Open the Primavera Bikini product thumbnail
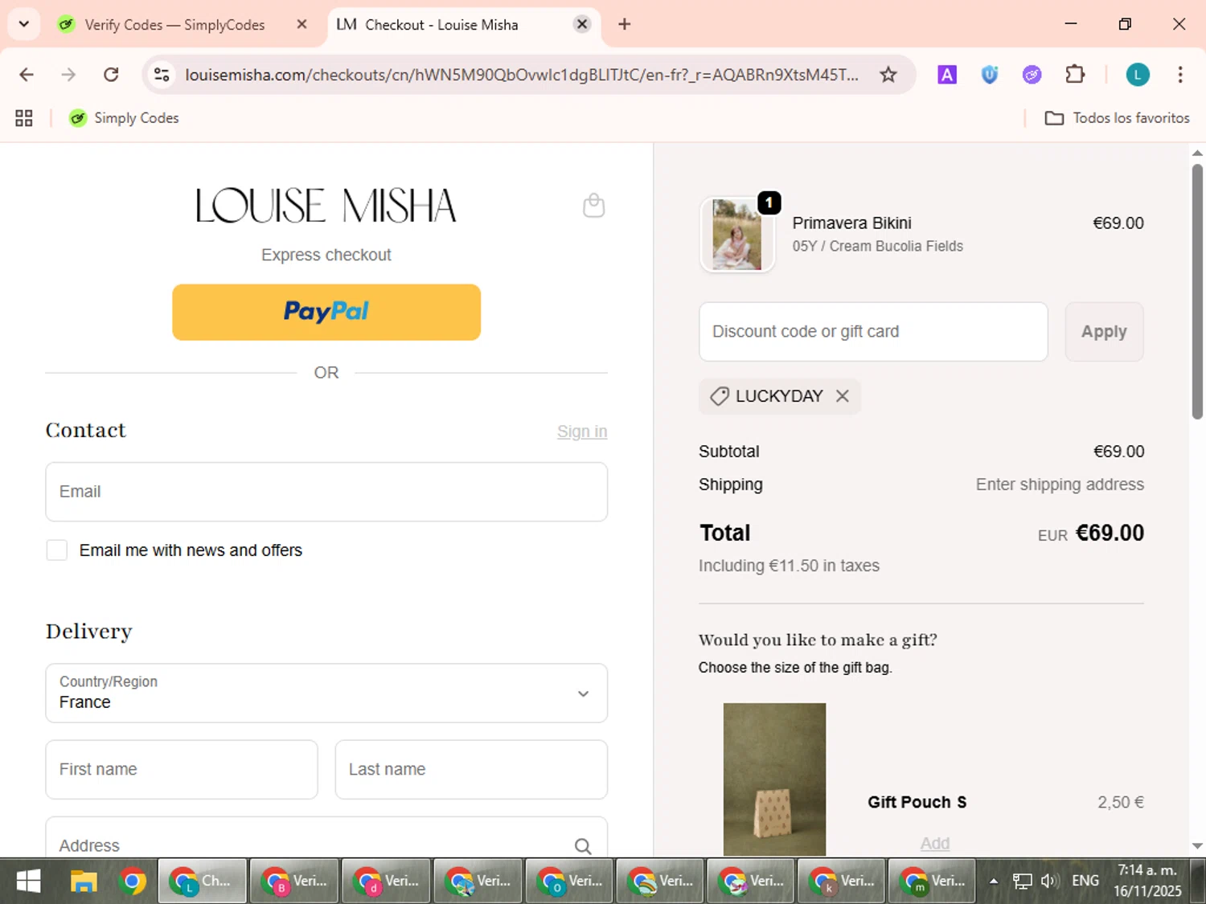Screen dimensions: 1206x904 [737, 235]
